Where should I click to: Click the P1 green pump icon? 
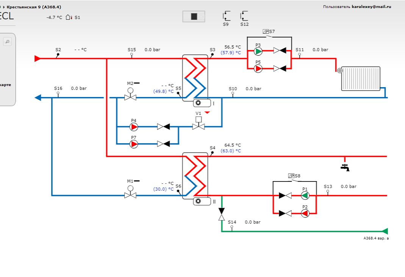[305, 196]
